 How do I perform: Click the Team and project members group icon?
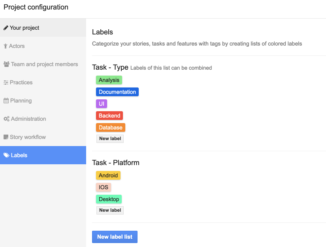[6, 65]
